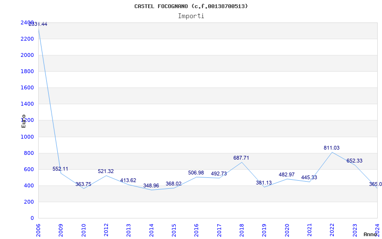This screenshot has height=239, width=382.
Task: Click the 600 y-axis tick label
Action: [x=29, y=169]
